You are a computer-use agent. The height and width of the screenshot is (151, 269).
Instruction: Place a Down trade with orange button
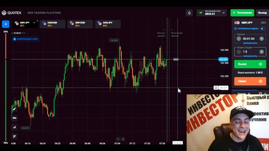(x=250, y=81)
